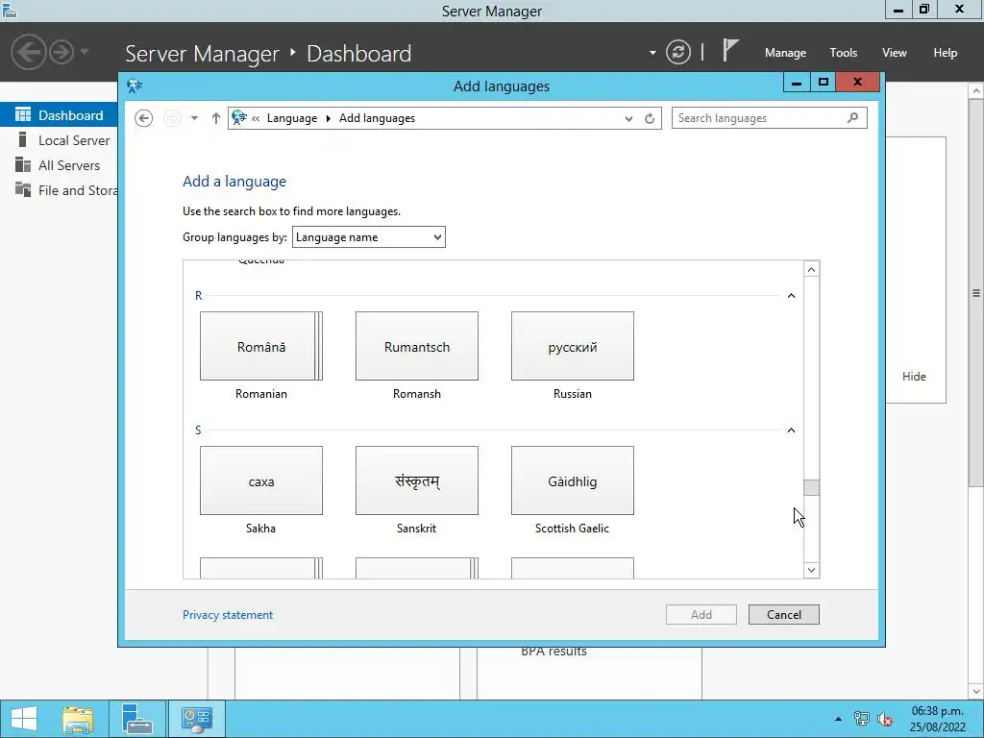Click the Windows Start button
The height and width of the screenshot is (738, 984).
point(24,719)
